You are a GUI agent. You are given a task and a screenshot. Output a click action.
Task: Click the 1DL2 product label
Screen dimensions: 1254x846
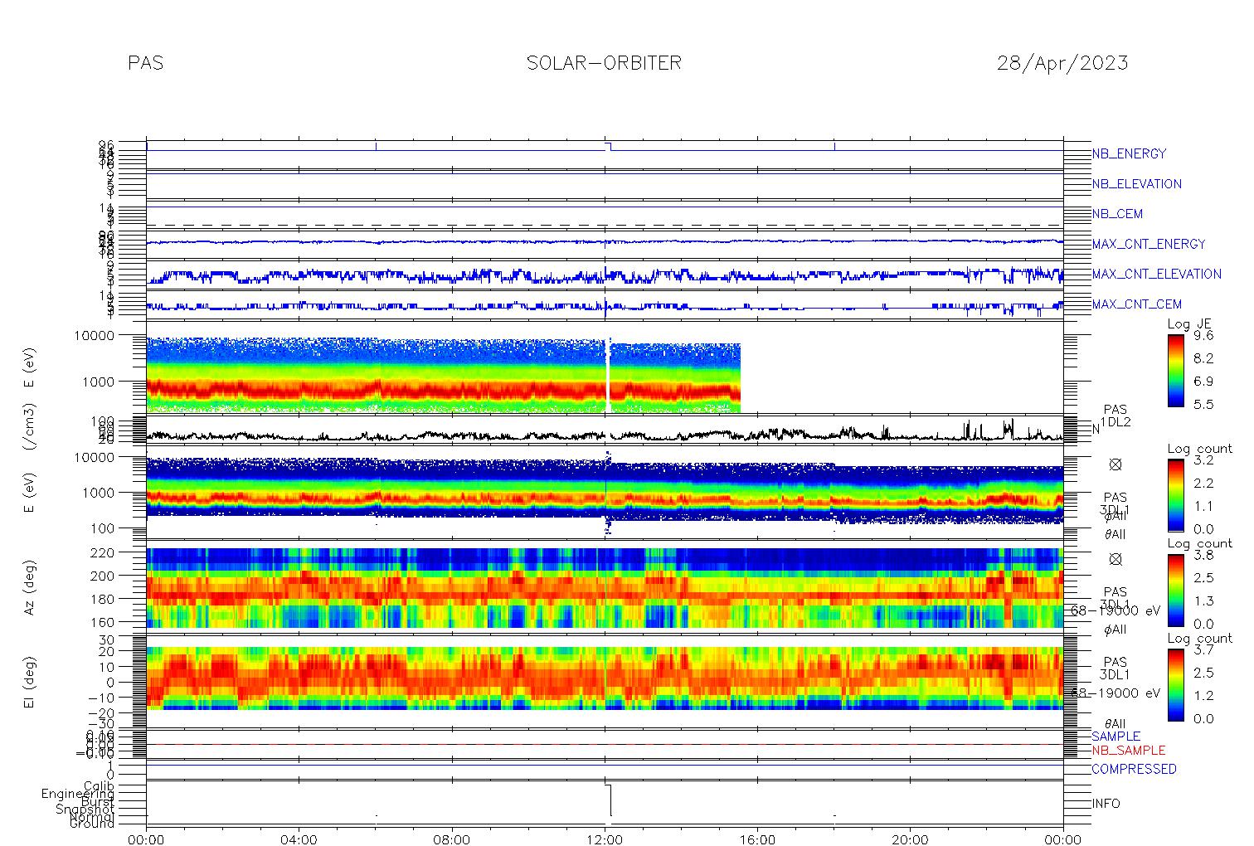tap(1115, 423)
